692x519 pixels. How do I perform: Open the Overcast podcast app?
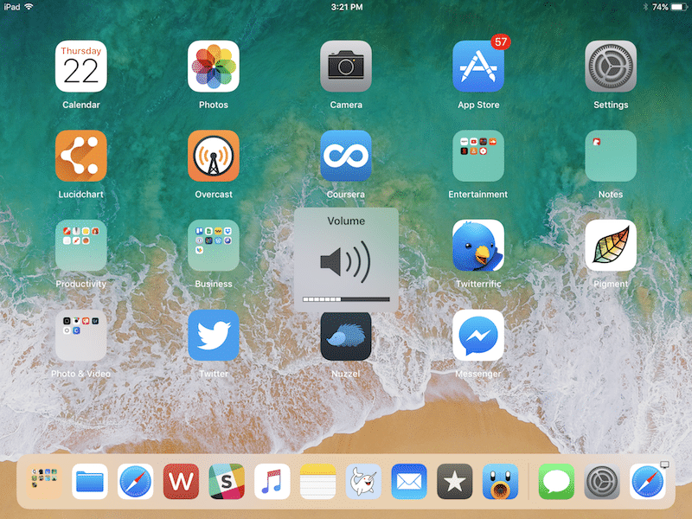pyautogui.click(x=214, y=157)
